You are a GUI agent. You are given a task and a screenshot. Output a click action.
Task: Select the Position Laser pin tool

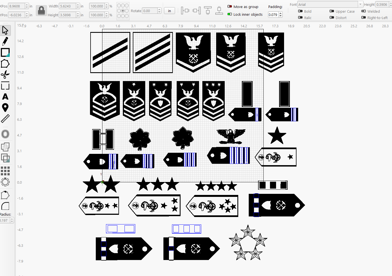coord(5,108)
